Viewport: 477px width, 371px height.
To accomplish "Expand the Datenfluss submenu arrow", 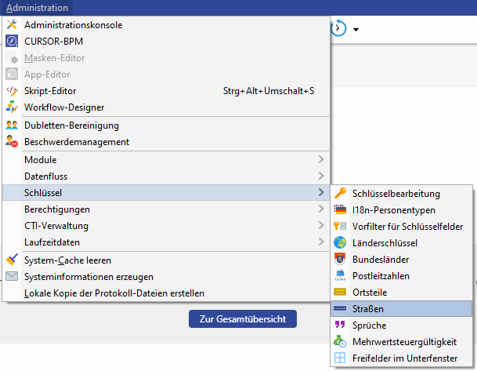I will click(321, 176).
